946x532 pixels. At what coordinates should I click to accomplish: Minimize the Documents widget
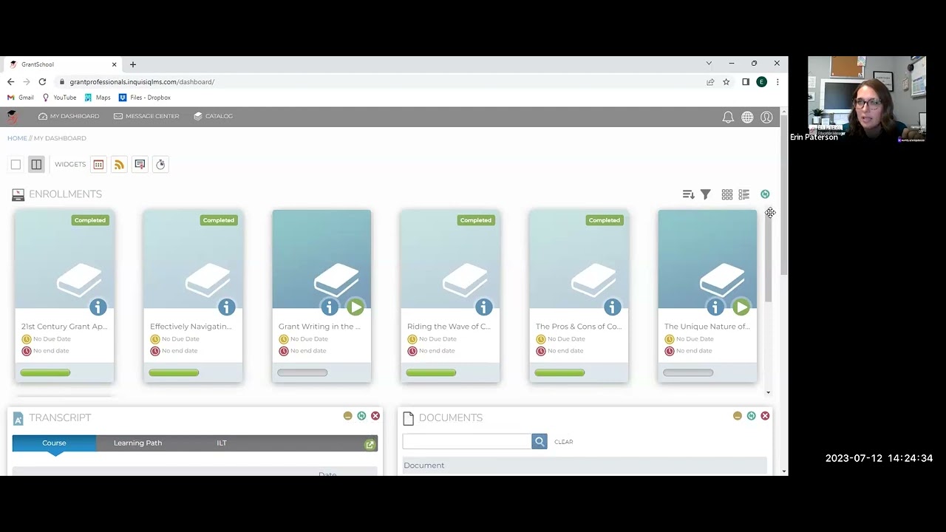pyautogui.click(x=737, y=416)
